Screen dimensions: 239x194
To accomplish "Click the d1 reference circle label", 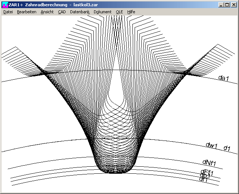I will [227, 148].
